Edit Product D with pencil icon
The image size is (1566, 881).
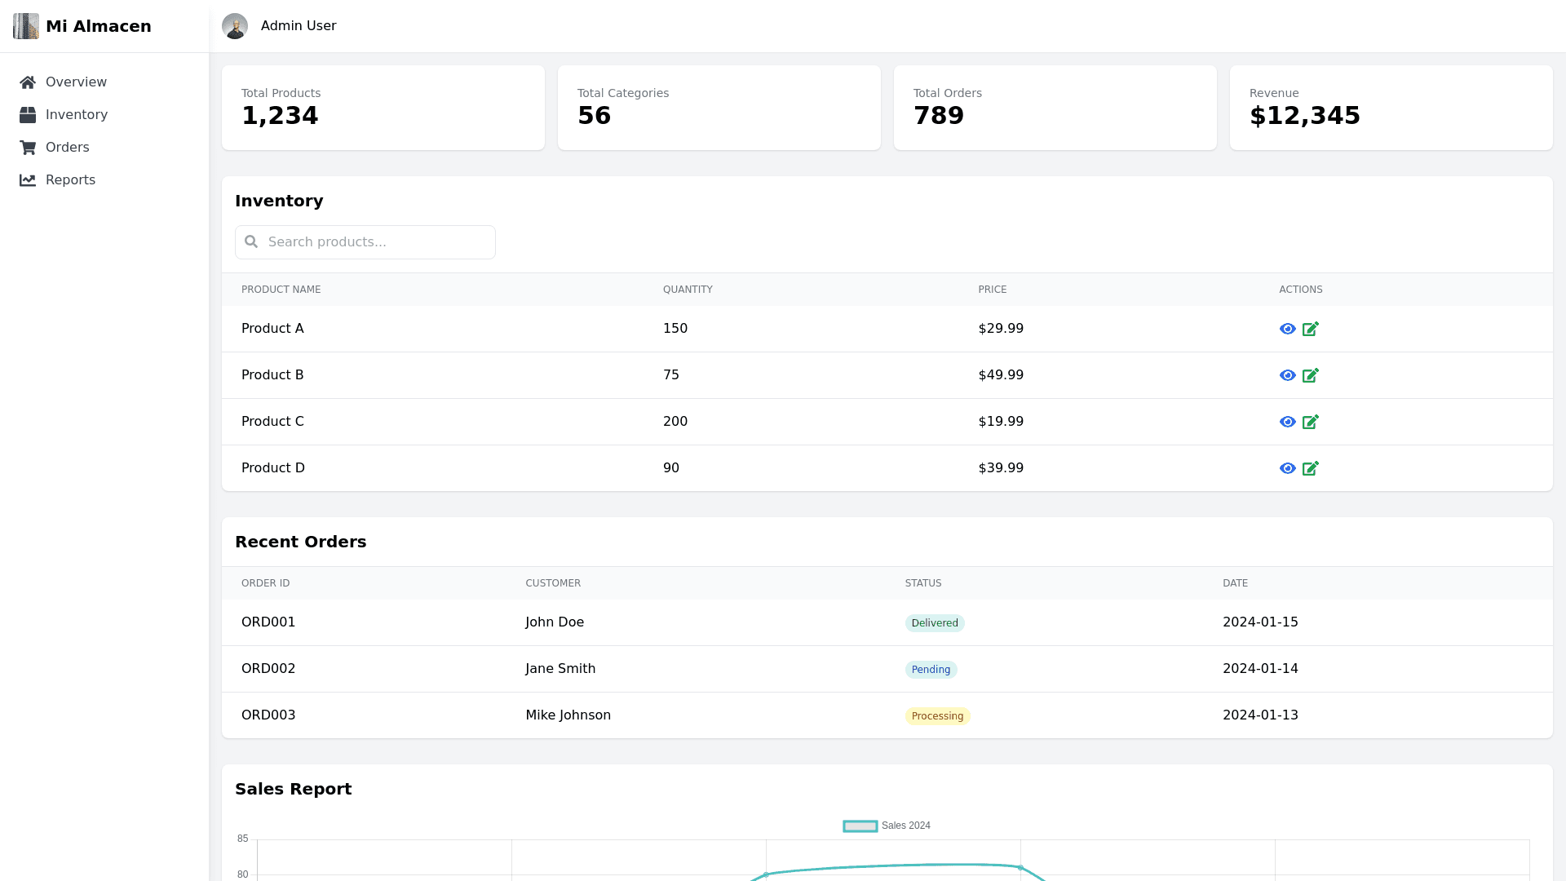[1310, 468]
